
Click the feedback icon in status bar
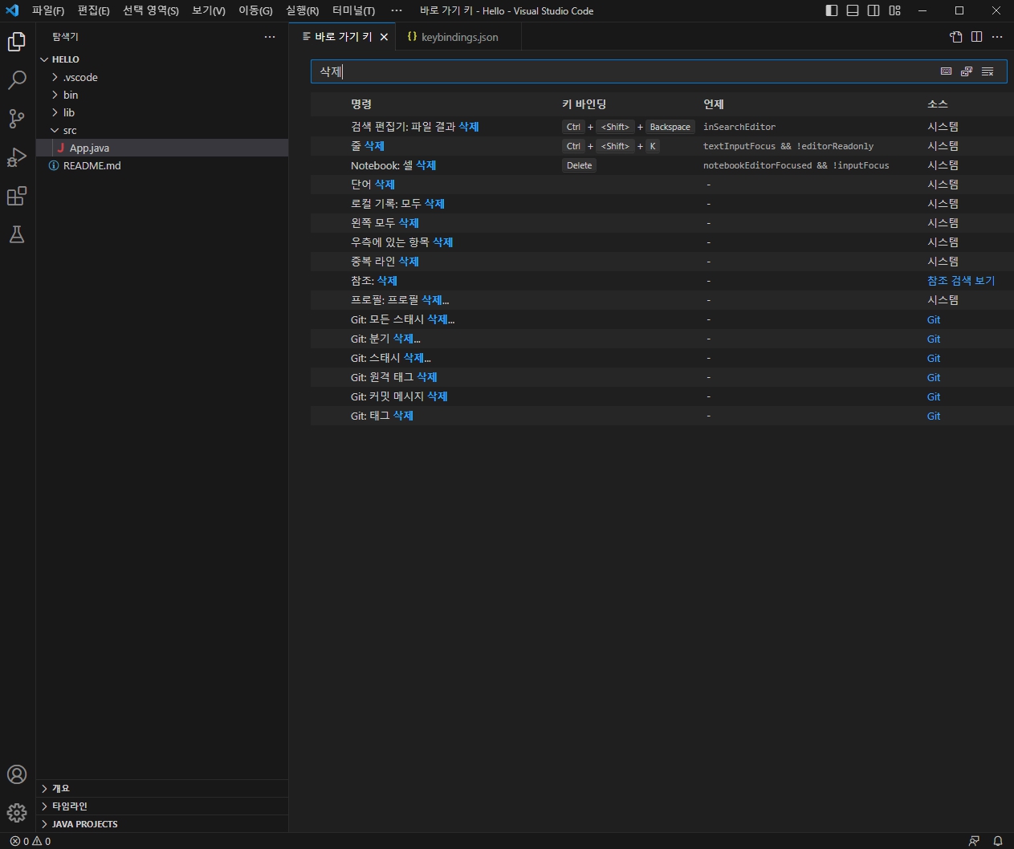point(974,841)
